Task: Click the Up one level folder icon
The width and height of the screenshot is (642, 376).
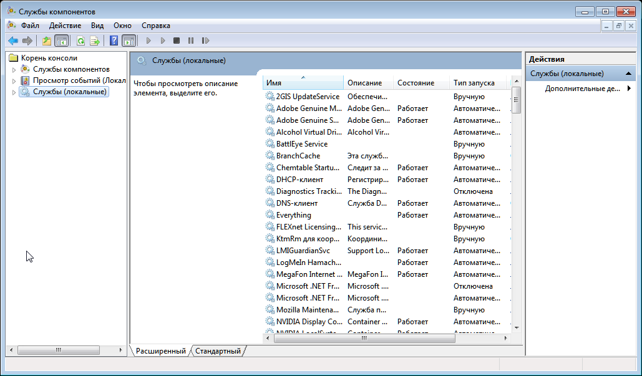Action: (x=47, y=41)
